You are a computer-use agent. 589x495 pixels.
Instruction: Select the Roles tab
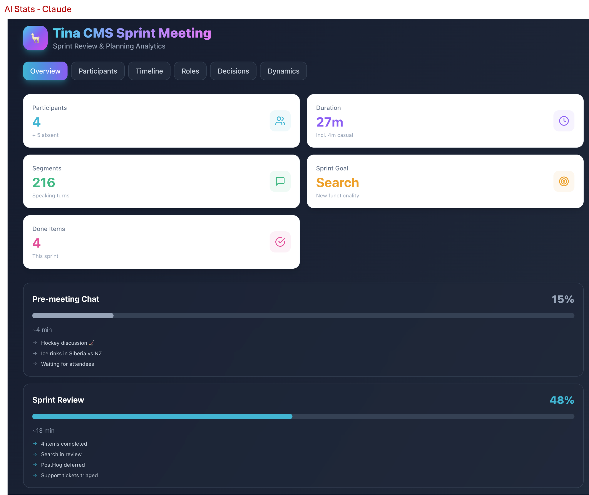pos(190,71)
